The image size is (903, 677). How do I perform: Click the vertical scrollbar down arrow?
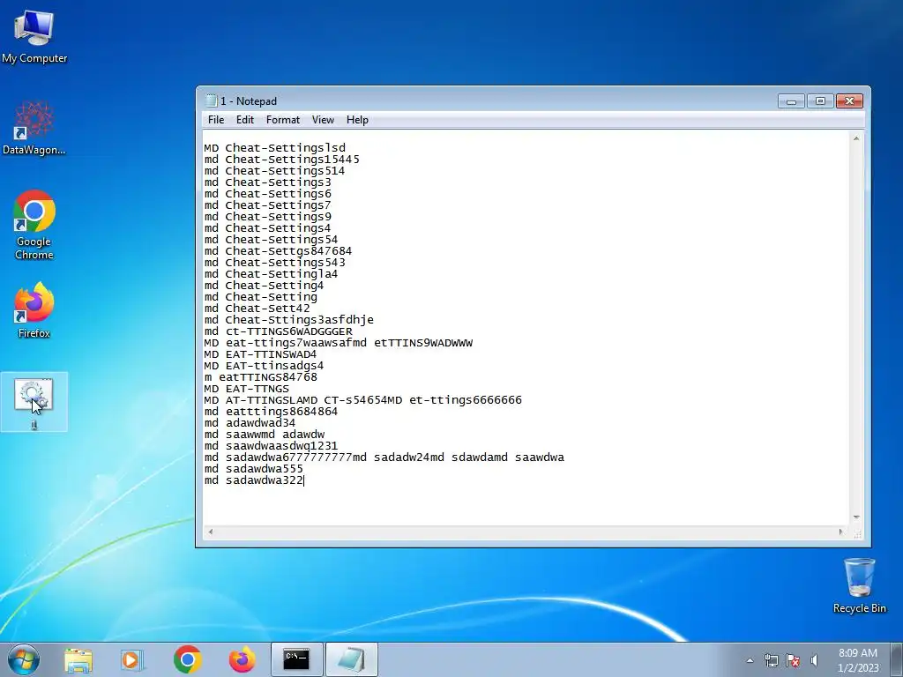(856, 517)
